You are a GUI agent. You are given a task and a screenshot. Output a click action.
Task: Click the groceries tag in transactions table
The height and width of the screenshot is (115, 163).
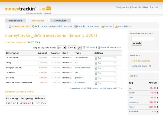[x=79, y=78]
